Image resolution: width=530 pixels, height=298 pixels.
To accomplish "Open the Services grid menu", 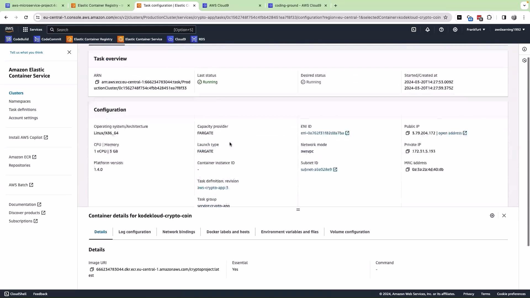I will click(33, 30).
